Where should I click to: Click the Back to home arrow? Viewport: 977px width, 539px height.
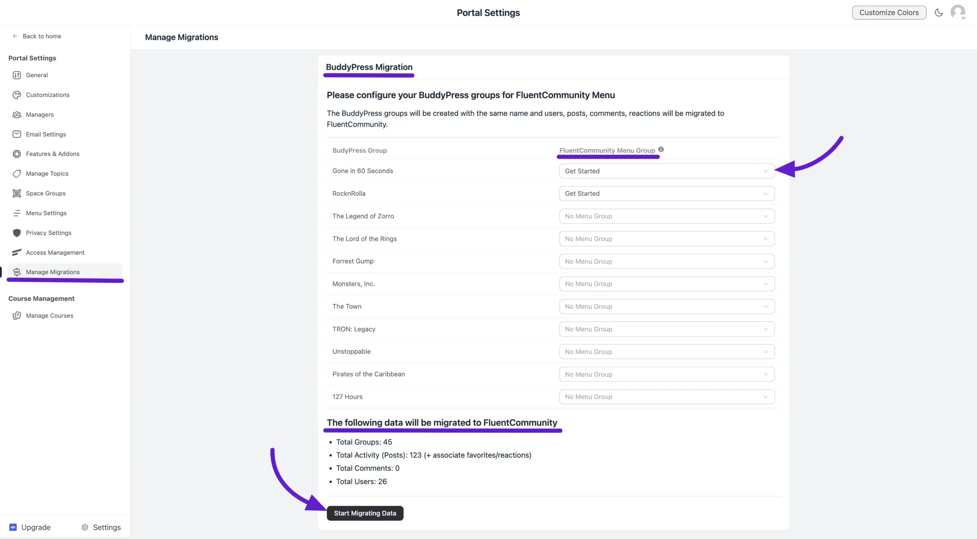coord(15,36)
